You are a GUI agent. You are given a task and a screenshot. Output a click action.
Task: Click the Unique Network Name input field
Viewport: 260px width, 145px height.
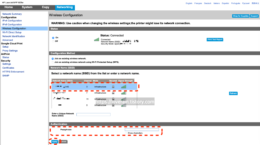pyautogui.click(x=93, y=115)
